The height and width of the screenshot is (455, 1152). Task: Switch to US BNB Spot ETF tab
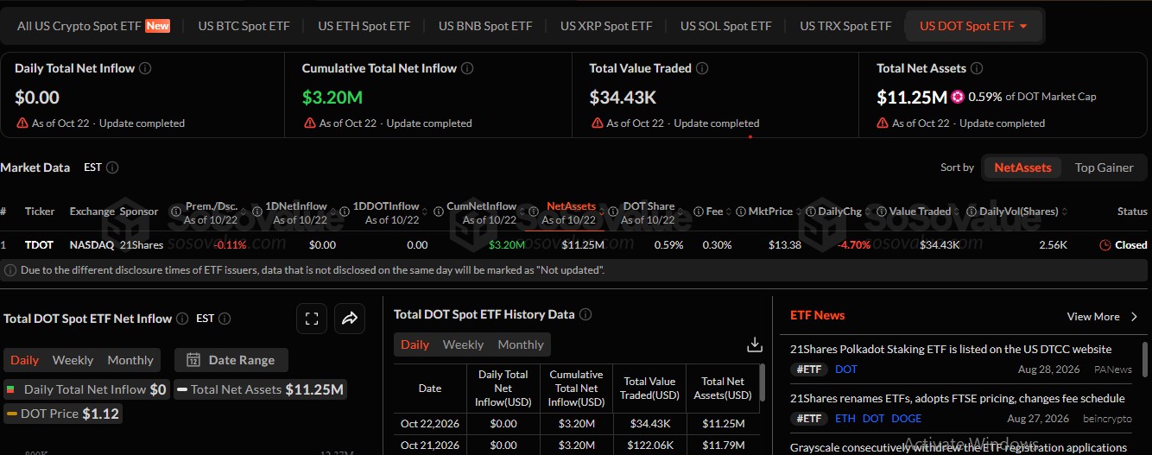pyautogui.click(x=485, y=26)
